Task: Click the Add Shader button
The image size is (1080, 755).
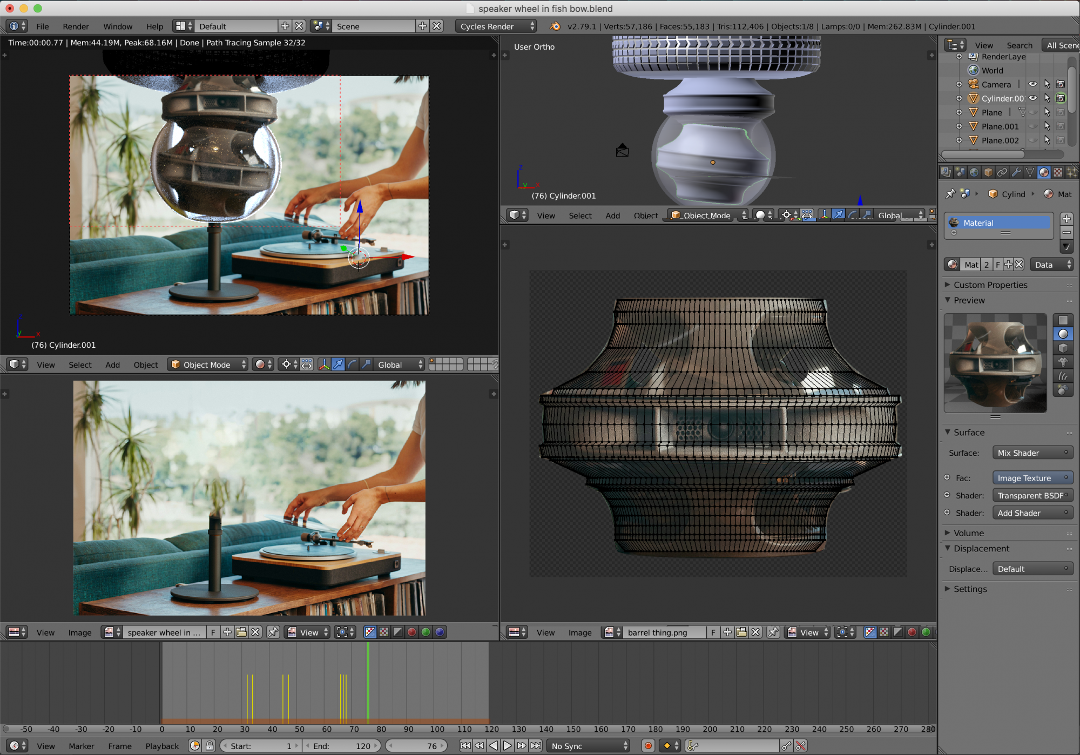Action: pos(1032,513)
